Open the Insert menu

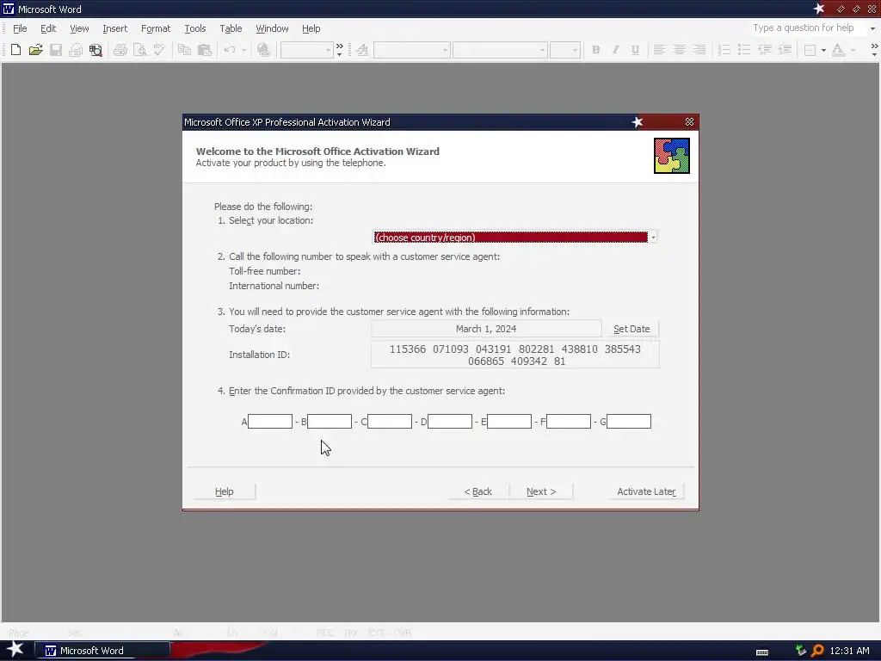(x=114, y=28)
